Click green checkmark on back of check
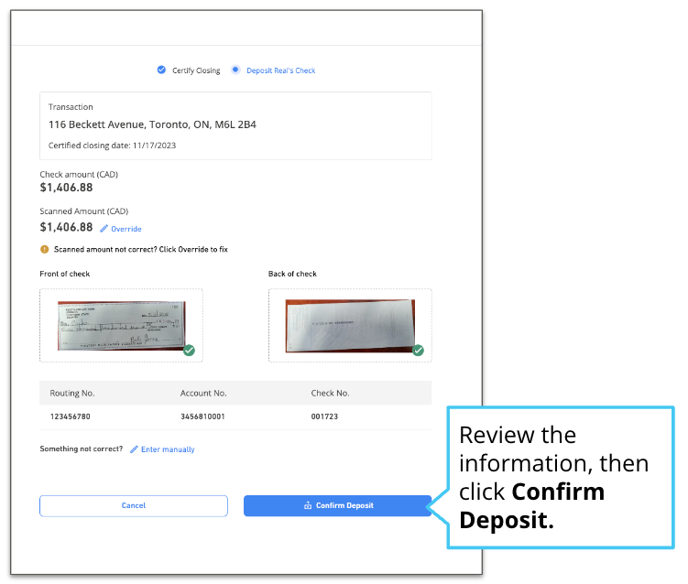The height and width of the screenshot is (584, 688). 418,351
